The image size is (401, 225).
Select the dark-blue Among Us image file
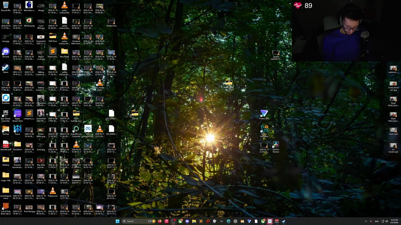click(x=29, y=7)
